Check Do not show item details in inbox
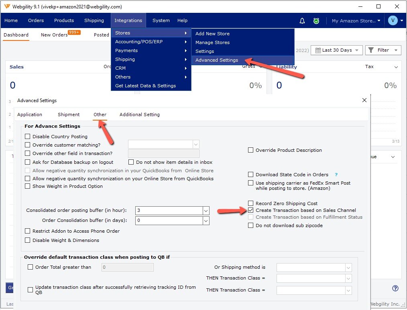The height and width of the screenshot is (310, 407). pyautogui.click(x=131, y=162)
